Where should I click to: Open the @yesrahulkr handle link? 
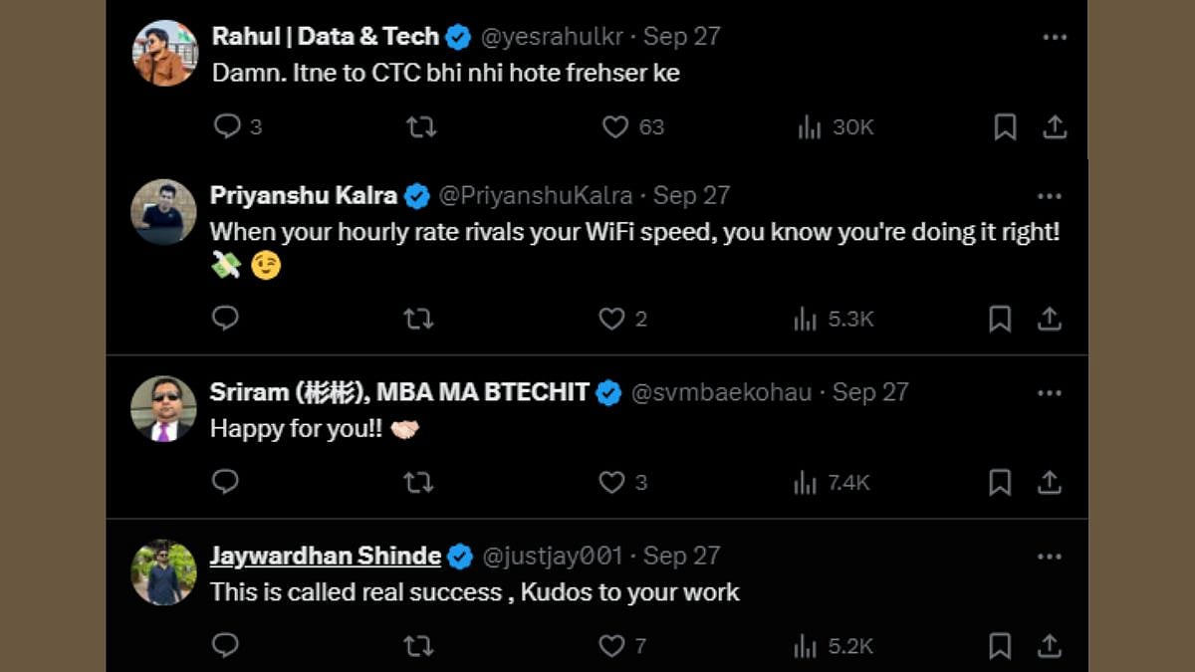(x=552, y=37)
